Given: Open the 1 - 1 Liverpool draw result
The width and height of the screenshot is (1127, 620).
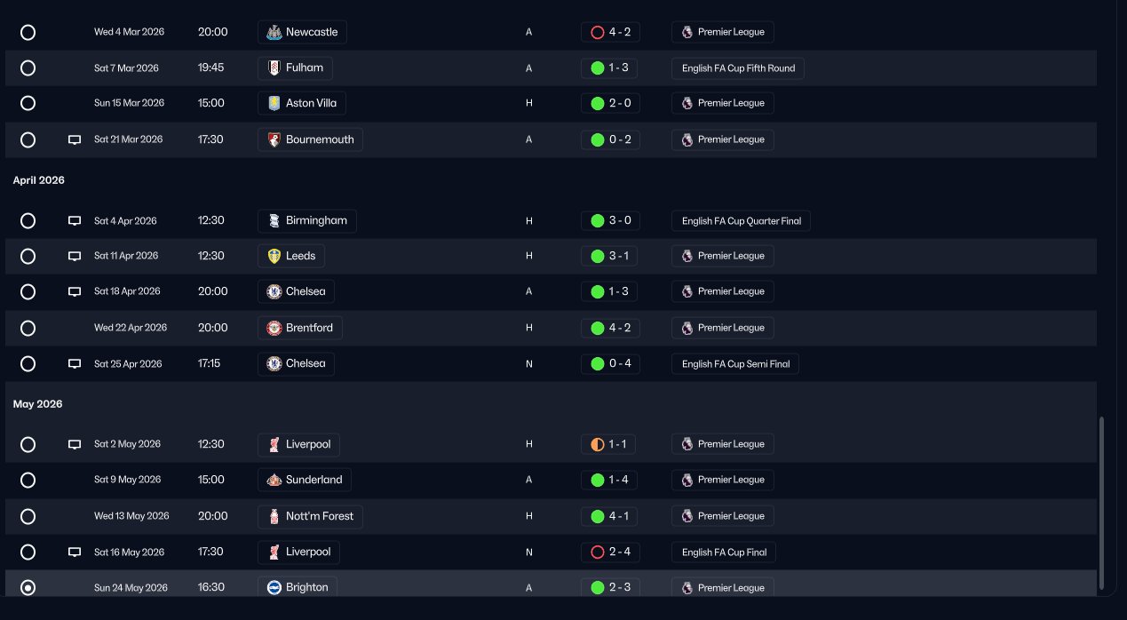Looking at the screenshot, I should tap(608, 444).
